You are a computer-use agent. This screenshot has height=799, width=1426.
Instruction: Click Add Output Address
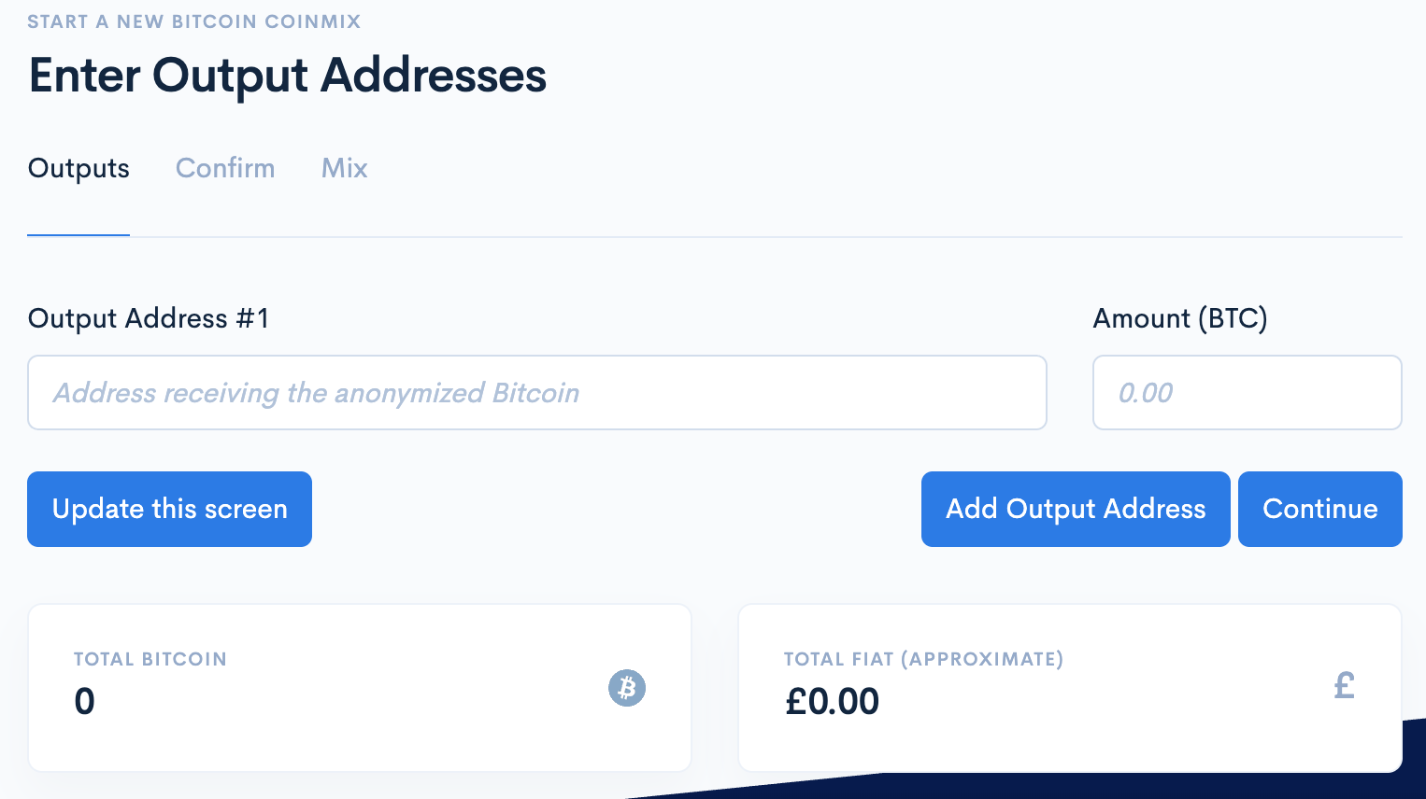[1076, 509]
